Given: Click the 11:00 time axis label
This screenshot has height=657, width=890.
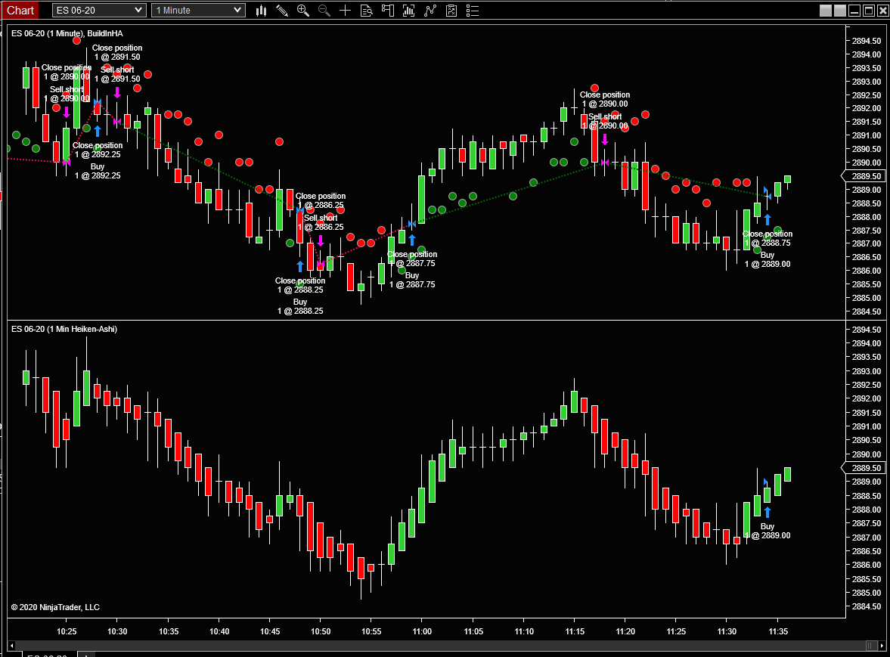Looking at the screenshot, I should [422, 631].
